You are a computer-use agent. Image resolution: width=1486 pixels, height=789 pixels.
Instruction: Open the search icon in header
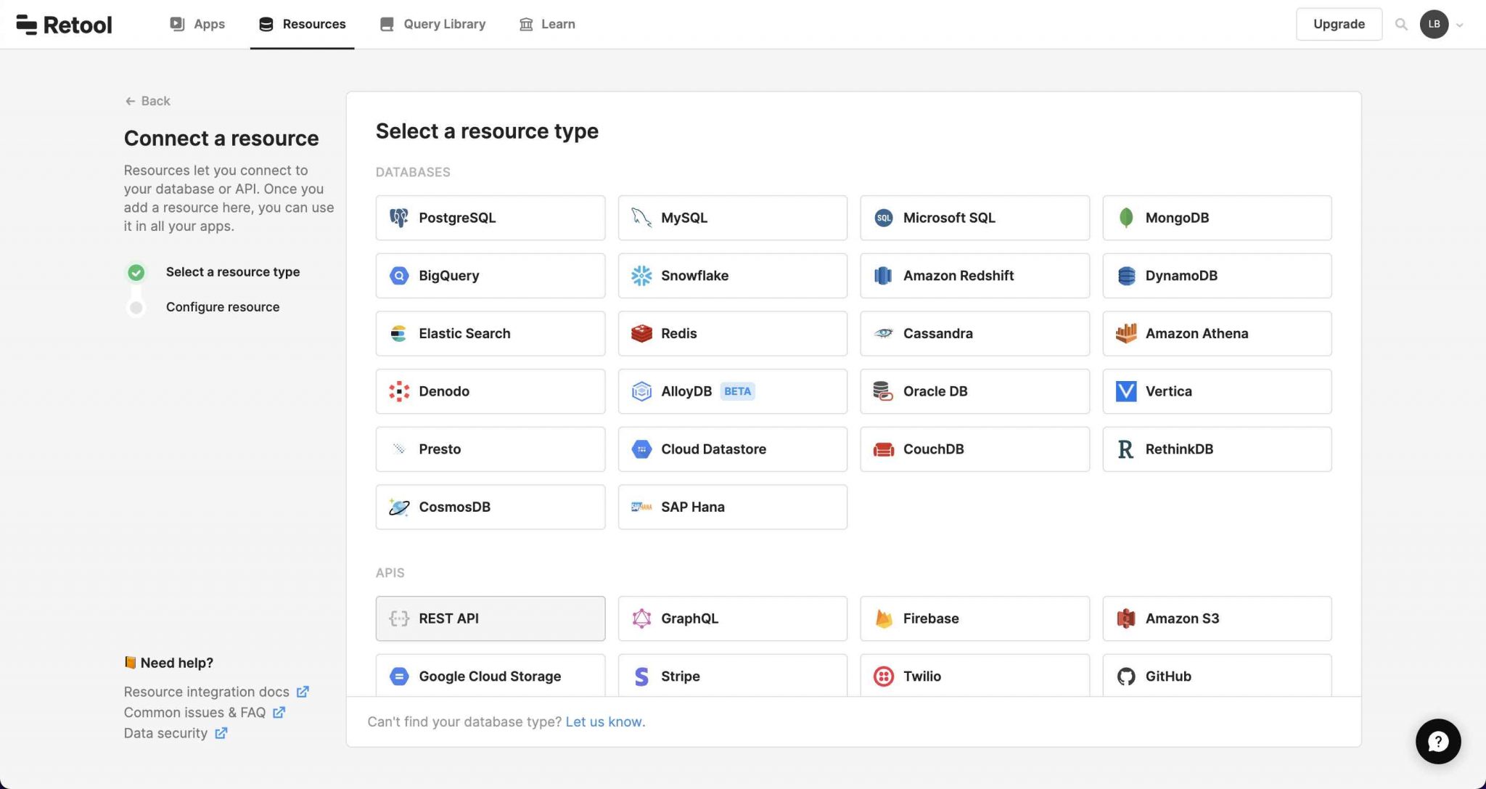click(x=1402, y=23)
